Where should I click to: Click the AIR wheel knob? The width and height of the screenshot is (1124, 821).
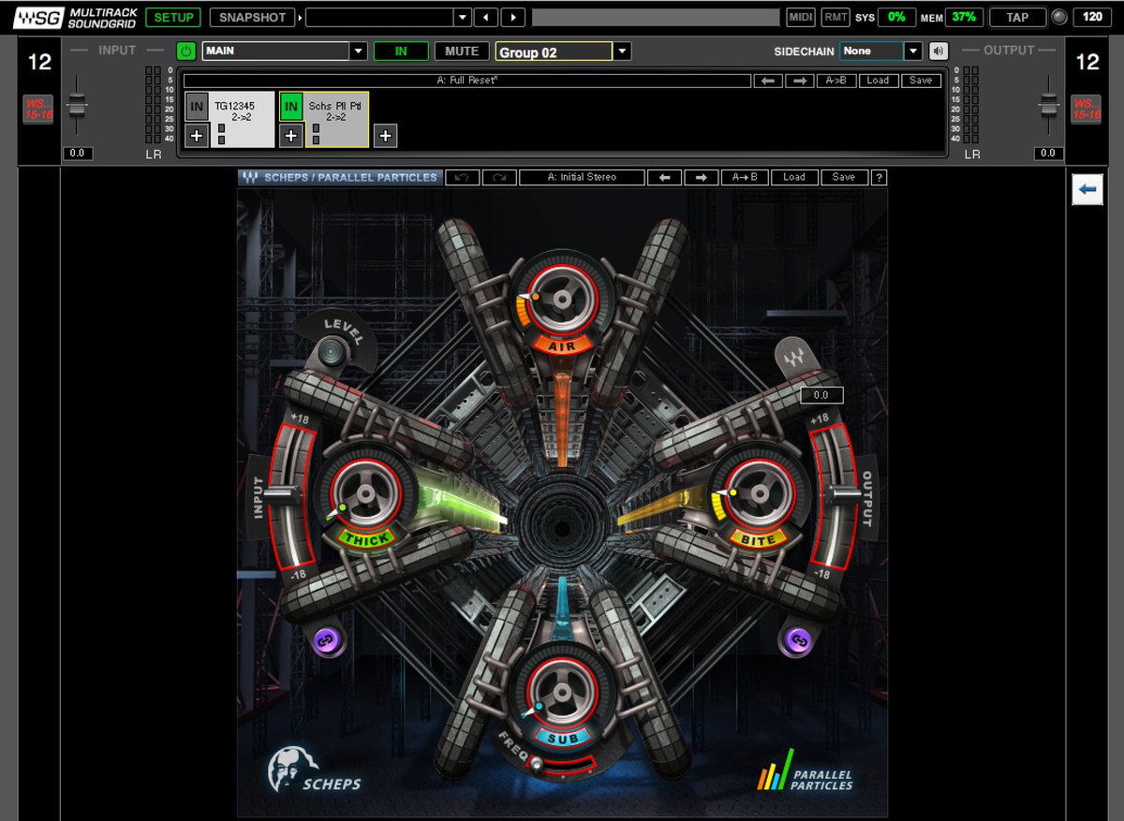point(561,300)
